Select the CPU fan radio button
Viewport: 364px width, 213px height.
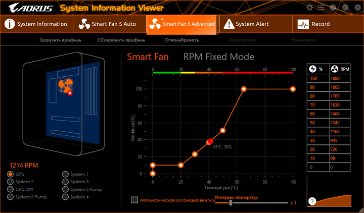coord(10,174)
